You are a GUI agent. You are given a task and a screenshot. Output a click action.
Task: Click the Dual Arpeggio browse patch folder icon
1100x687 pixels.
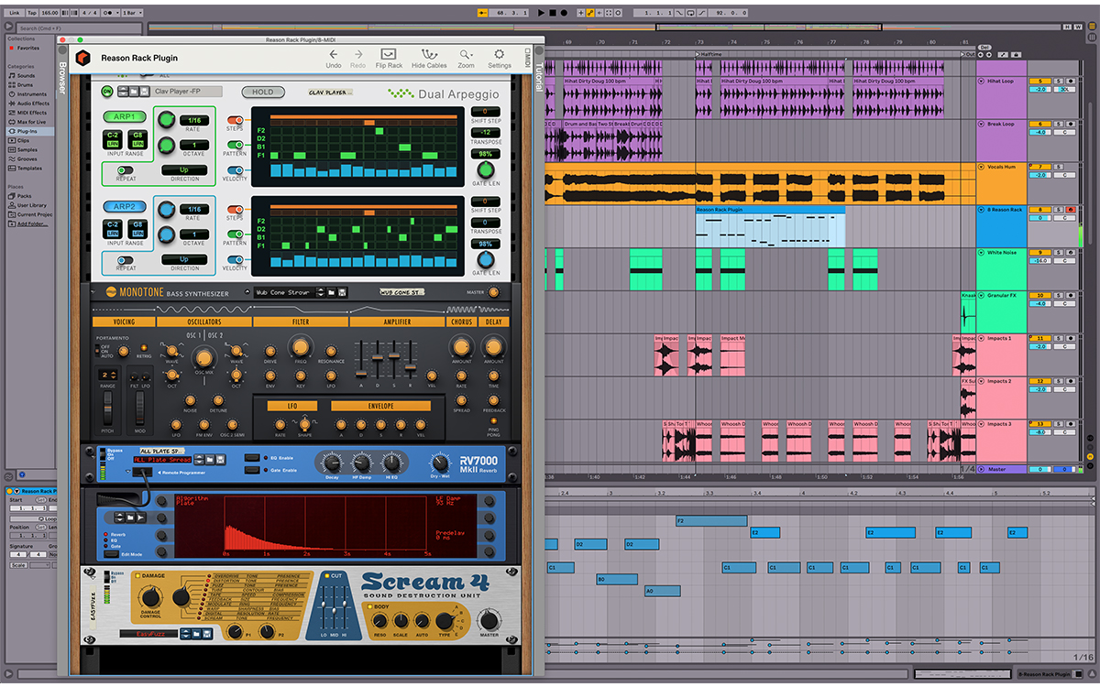coord(133,92)
